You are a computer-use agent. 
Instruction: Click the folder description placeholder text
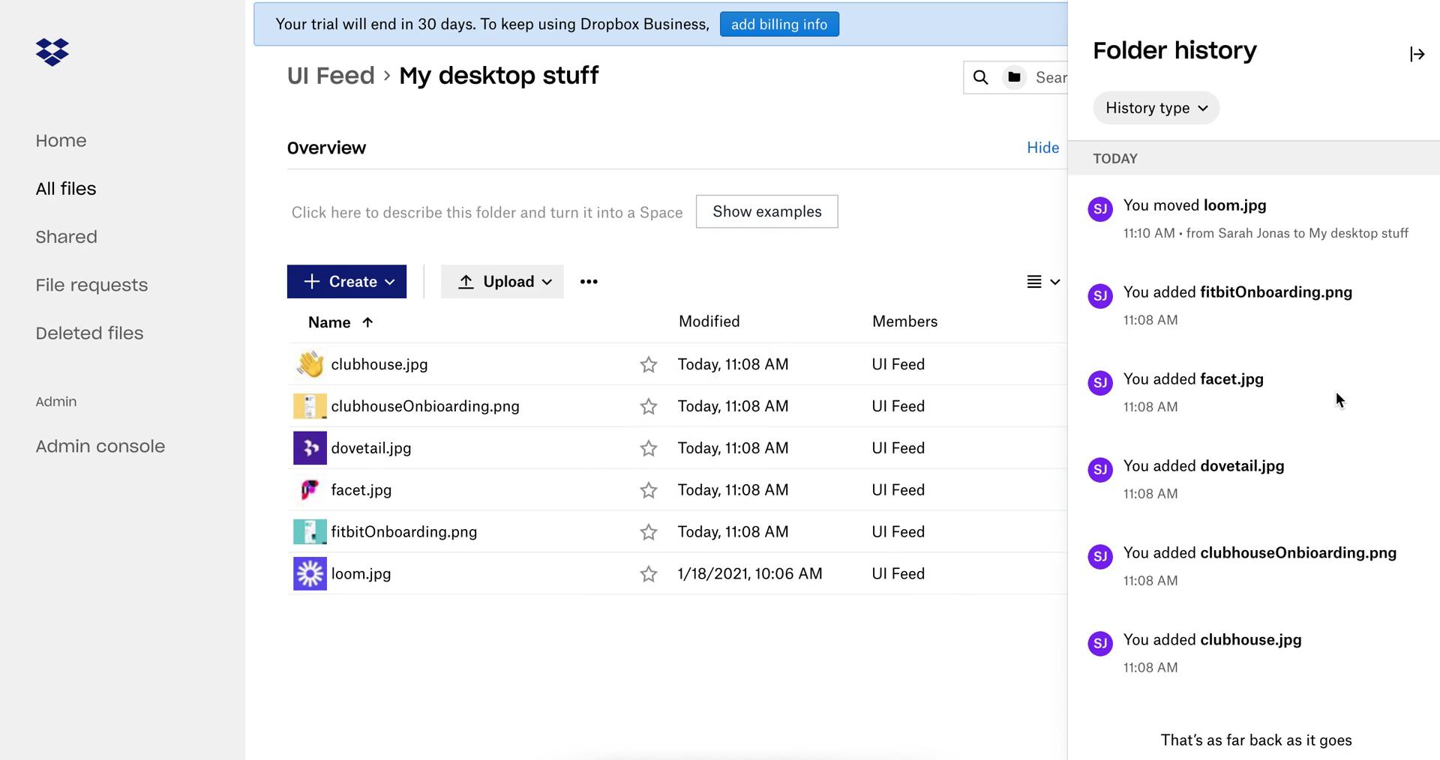pyautogui.click(x=487, y=213)
